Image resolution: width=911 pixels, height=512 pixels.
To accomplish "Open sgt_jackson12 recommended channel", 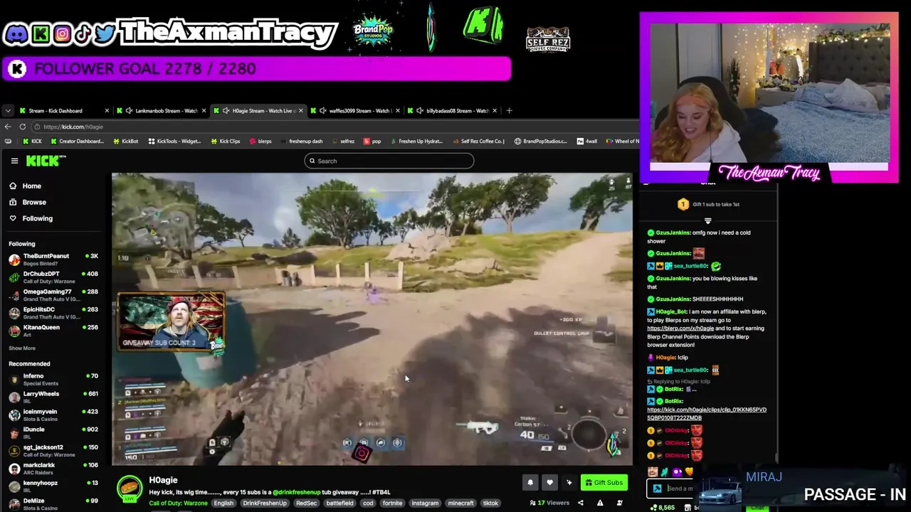I will coord(53,451).
